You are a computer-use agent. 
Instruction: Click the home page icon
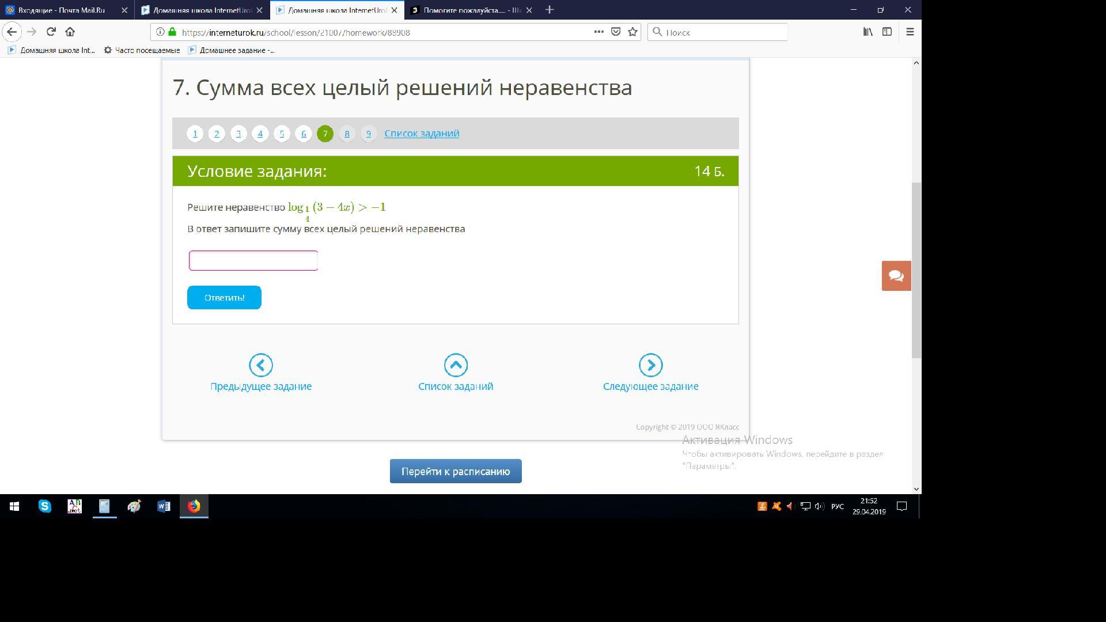coord(70,32)
